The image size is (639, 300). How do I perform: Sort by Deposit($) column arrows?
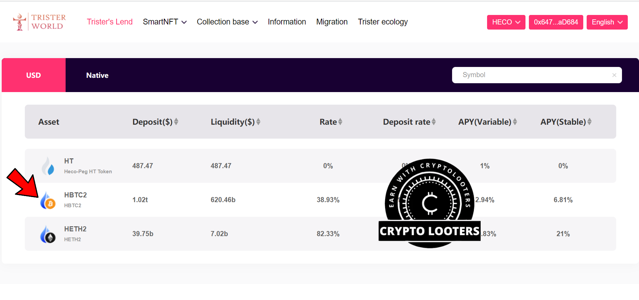pyautogui.click(x=176, y=122)
